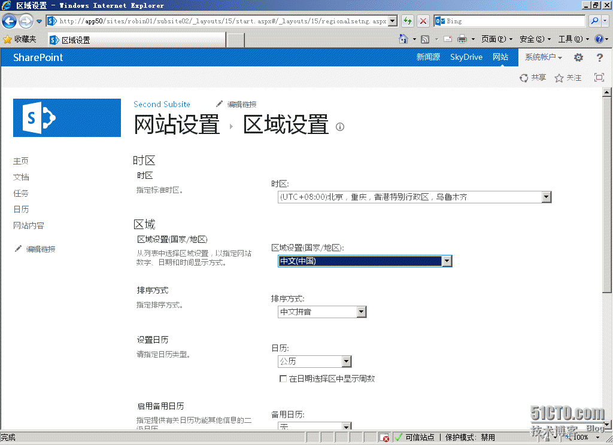The width and height of the screenshot is (613, 445).
Task: Expand the 系统帐户 account menu
Action: pos(544,57)
